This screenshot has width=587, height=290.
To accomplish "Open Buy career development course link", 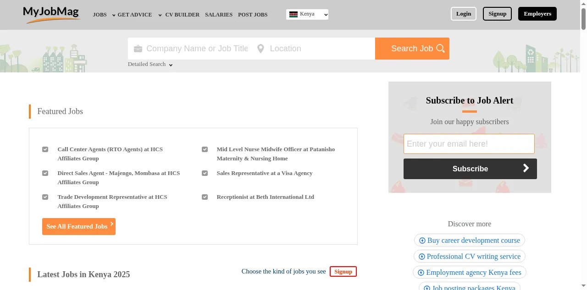I will pos(470,241).
